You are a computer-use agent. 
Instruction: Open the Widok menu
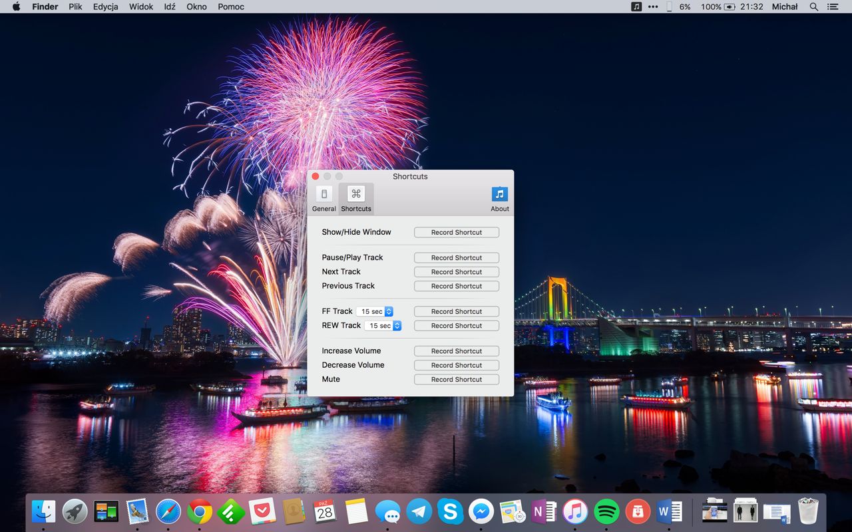(141, 7)
